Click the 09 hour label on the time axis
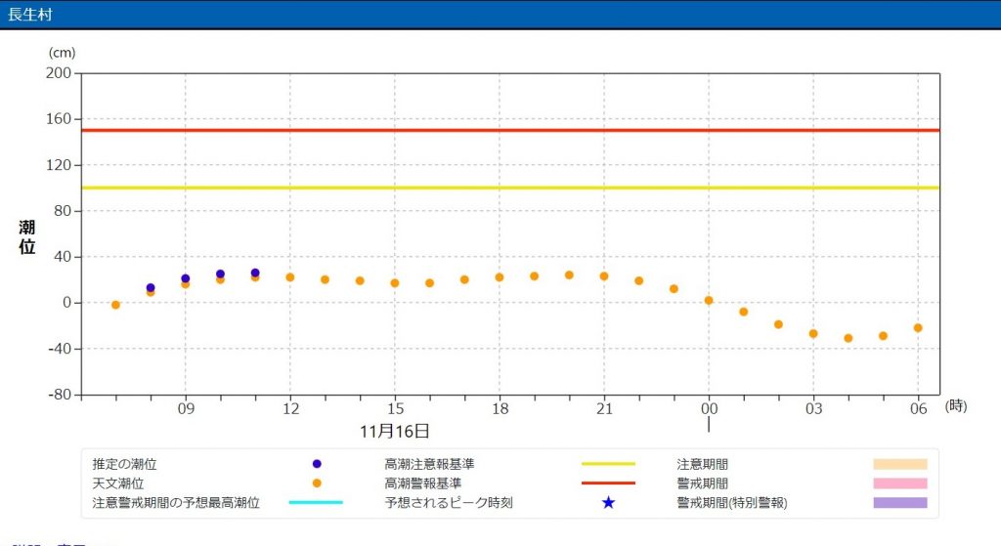The width and height of the screenshot is (1001, 546). [186, 409]
